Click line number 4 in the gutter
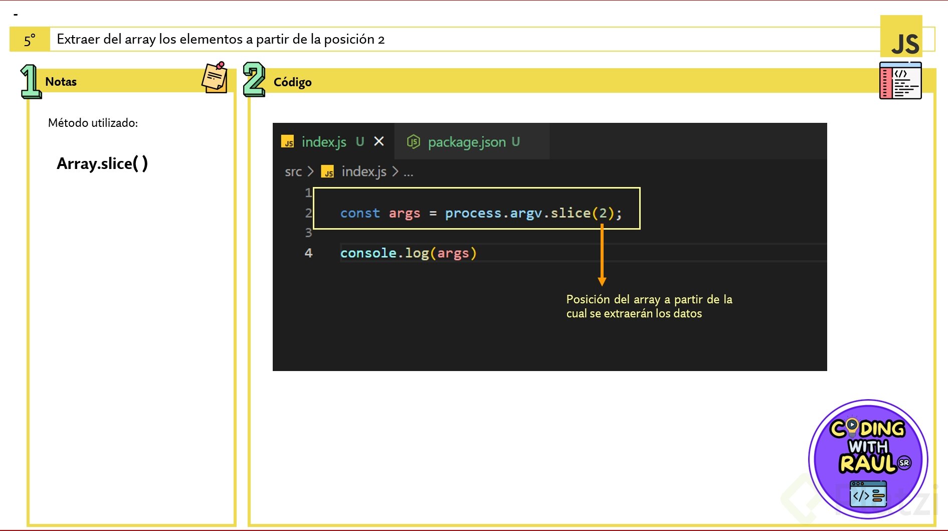This screenshot has height=531, width=948. (308, 253)
